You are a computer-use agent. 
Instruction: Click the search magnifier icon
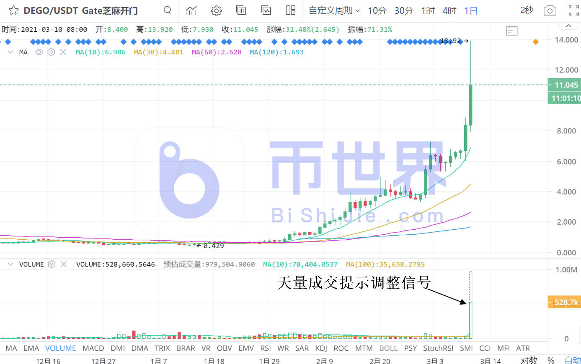pos(167,11)
